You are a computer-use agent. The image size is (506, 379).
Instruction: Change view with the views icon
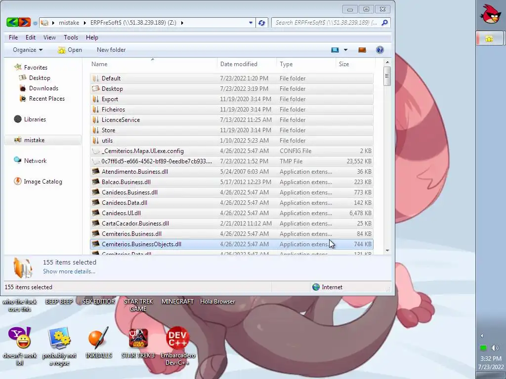click(x=335, y=50)
